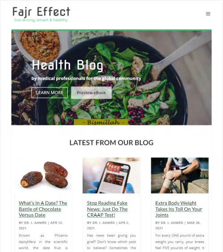Open Extra Body Weight article link
The width and height of the screenshot is (223, 252).
pos(179,209)
